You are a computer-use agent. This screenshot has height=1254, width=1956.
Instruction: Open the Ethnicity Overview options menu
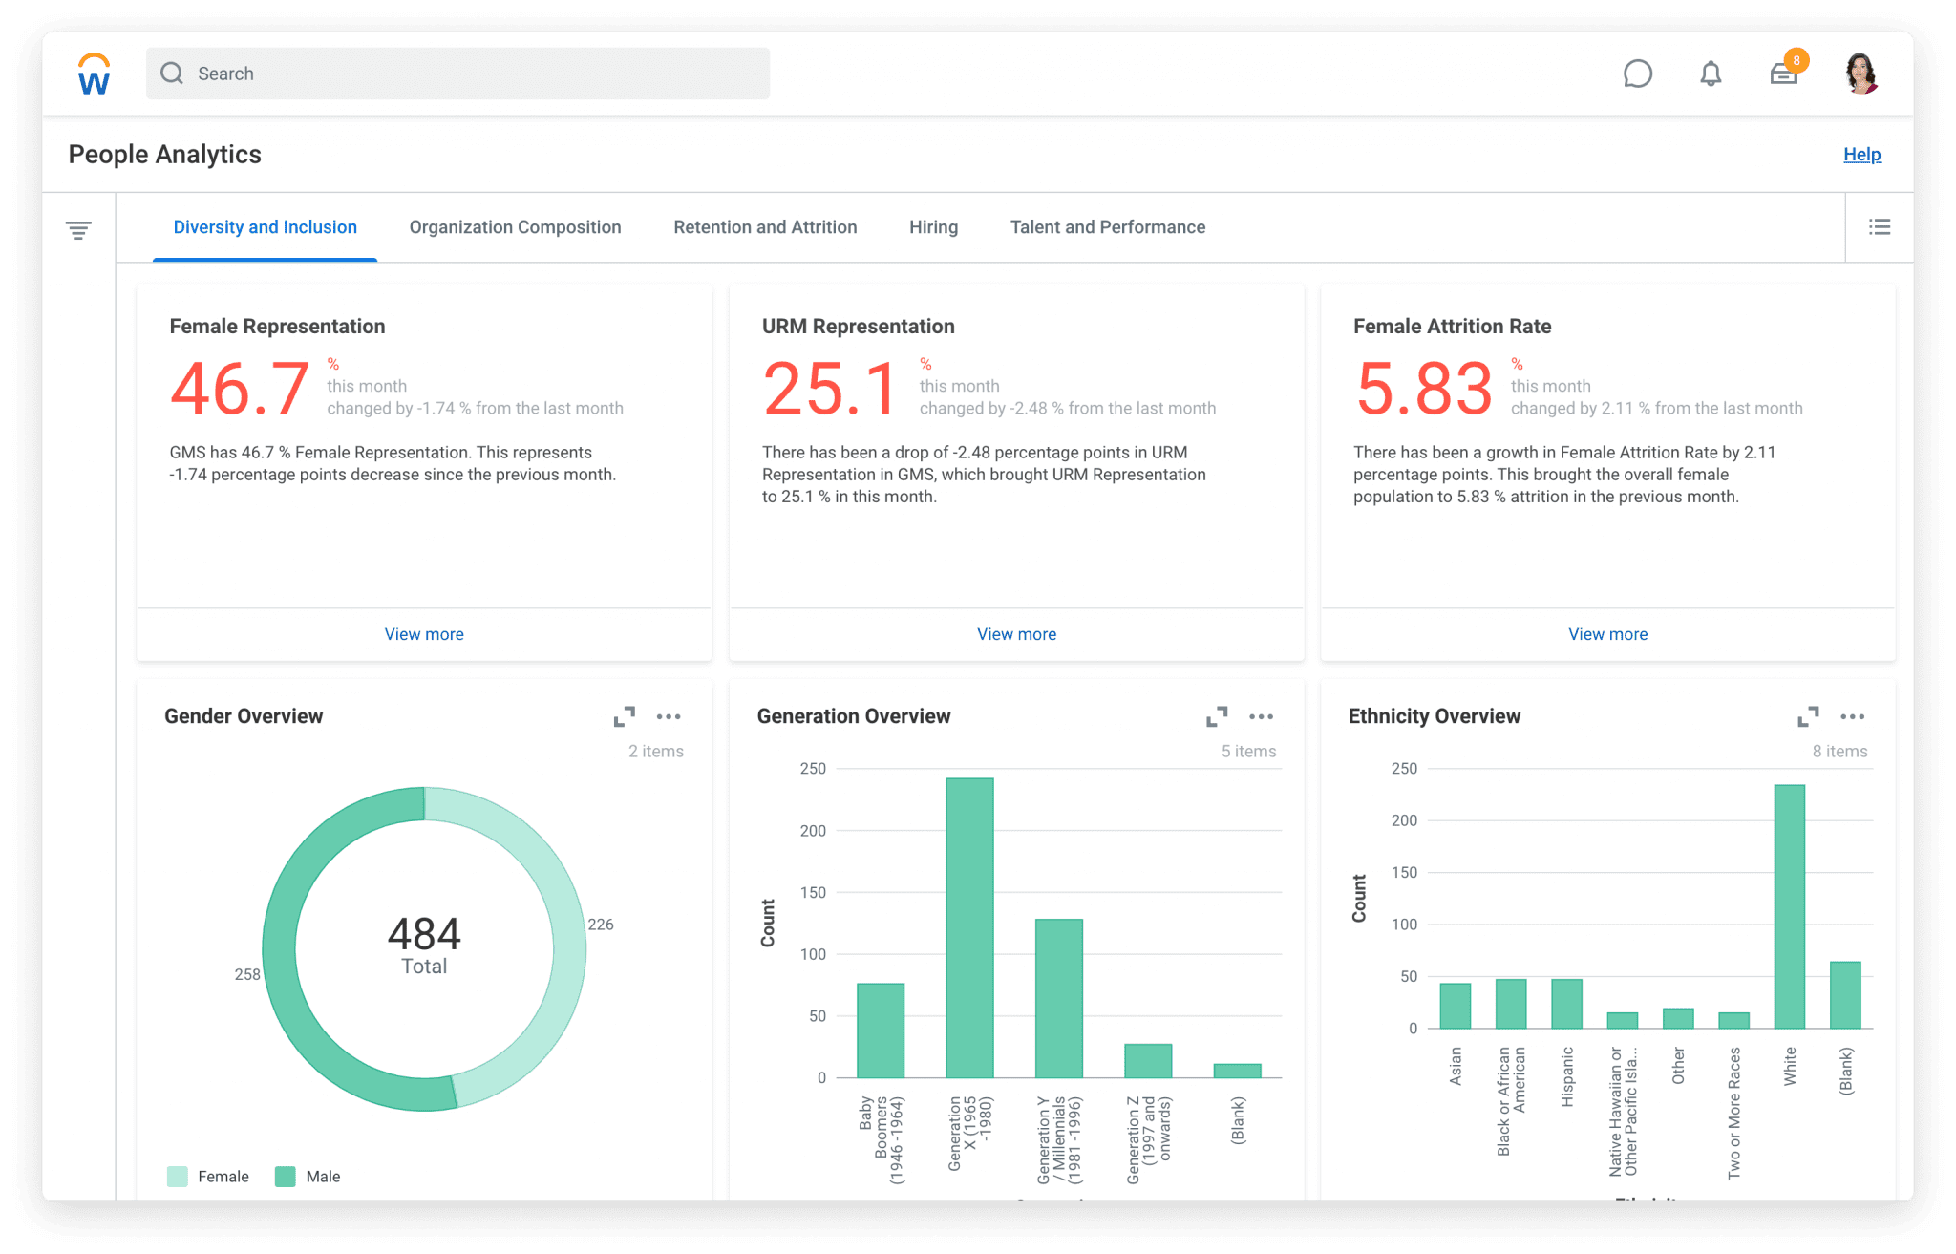tap(1853, 716)
